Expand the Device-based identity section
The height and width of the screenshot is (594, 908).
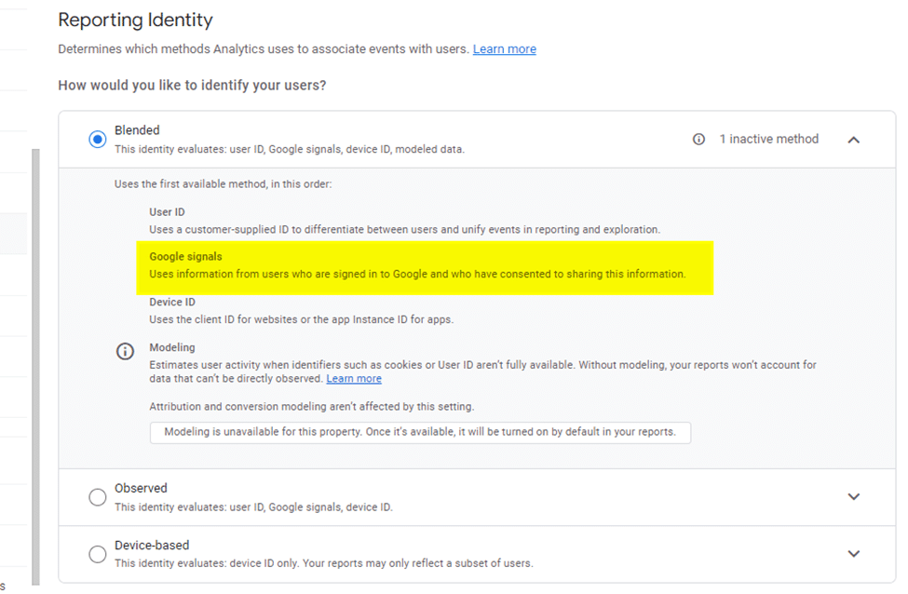point(853,553)
